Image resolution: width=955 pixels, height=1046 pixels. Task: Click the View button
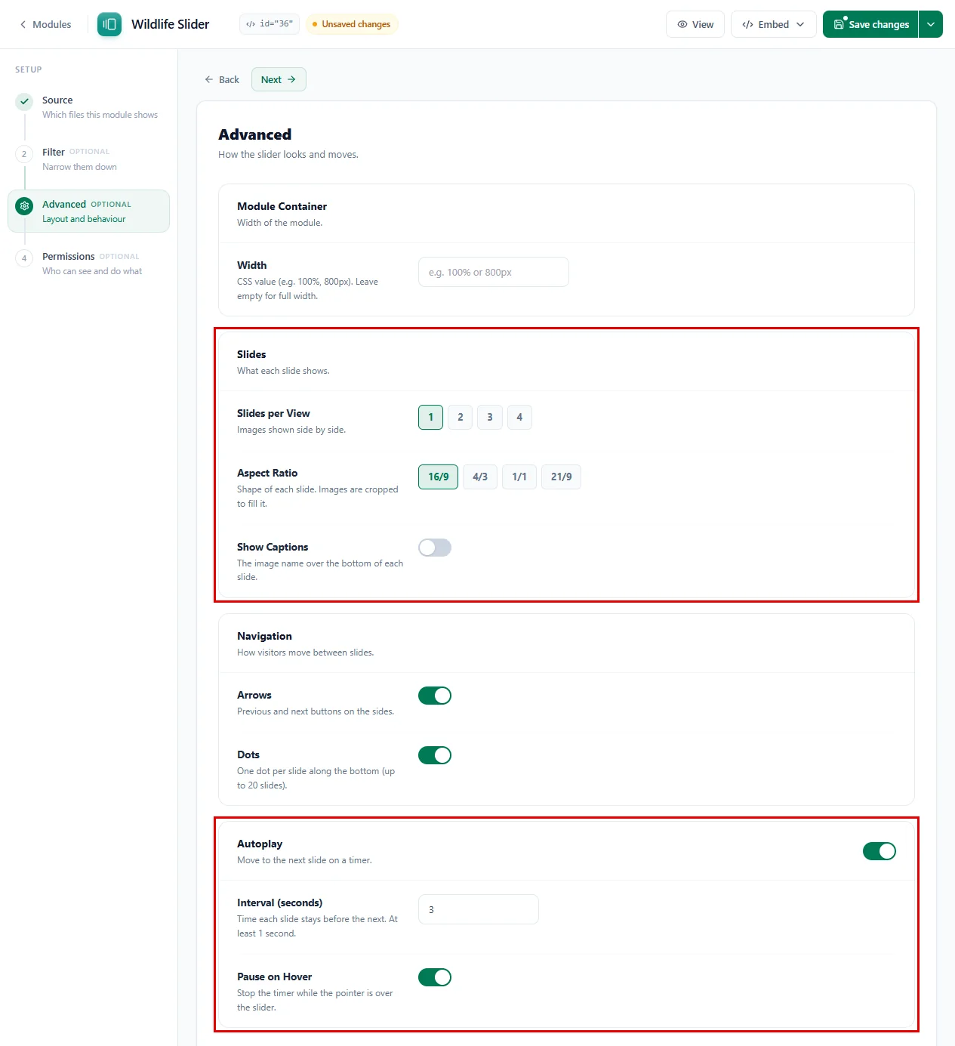(695, 24)
